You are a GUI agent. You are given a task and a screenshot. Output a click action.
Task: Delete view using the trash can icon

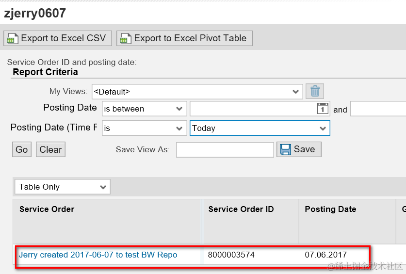pos(315,91)
